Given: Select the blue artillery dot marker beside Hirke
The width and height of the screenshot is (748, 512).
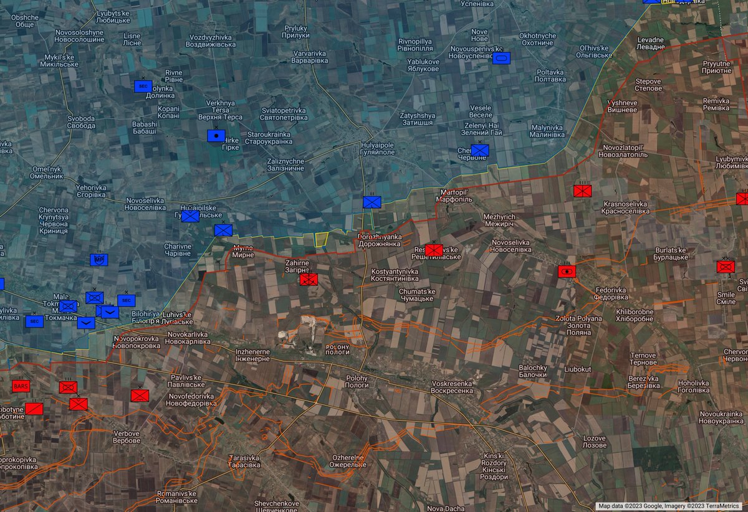Looking at the screenshot, I should tap(216, 135).
